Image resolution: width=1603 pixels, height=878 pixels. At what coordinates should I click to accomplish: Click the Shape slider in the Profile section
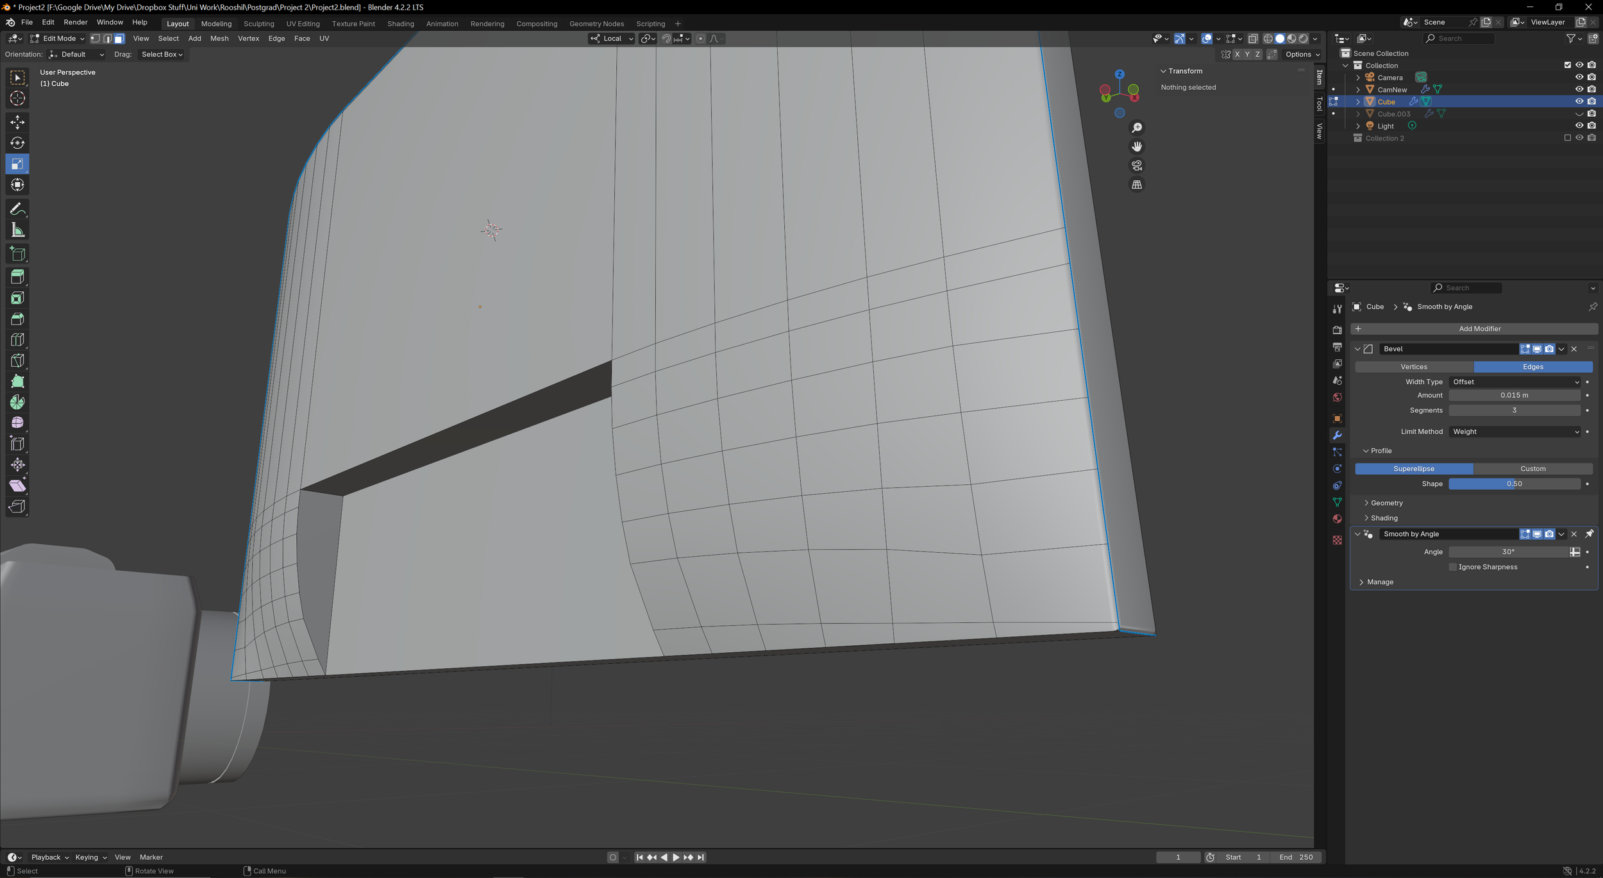point(1515,484)
